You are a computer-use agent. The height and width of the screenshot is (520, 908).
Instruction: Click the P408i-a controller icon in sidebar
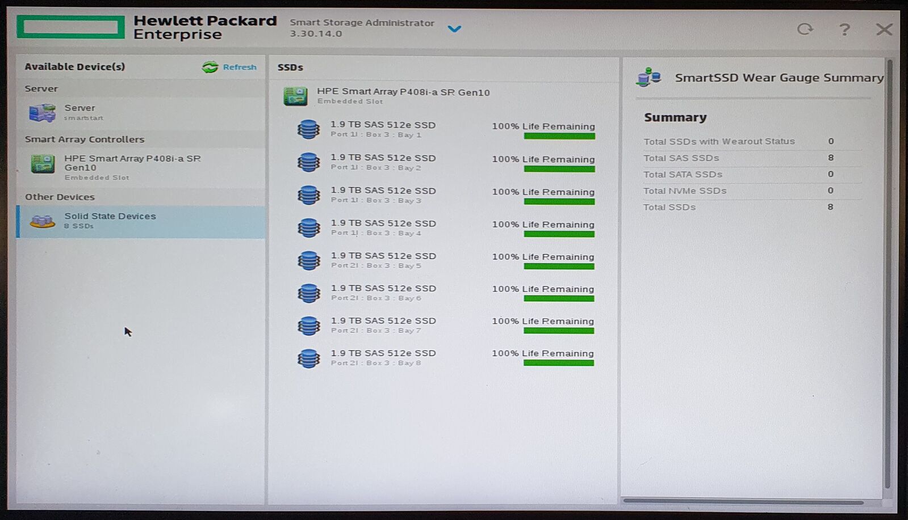(x=43, y=164)
